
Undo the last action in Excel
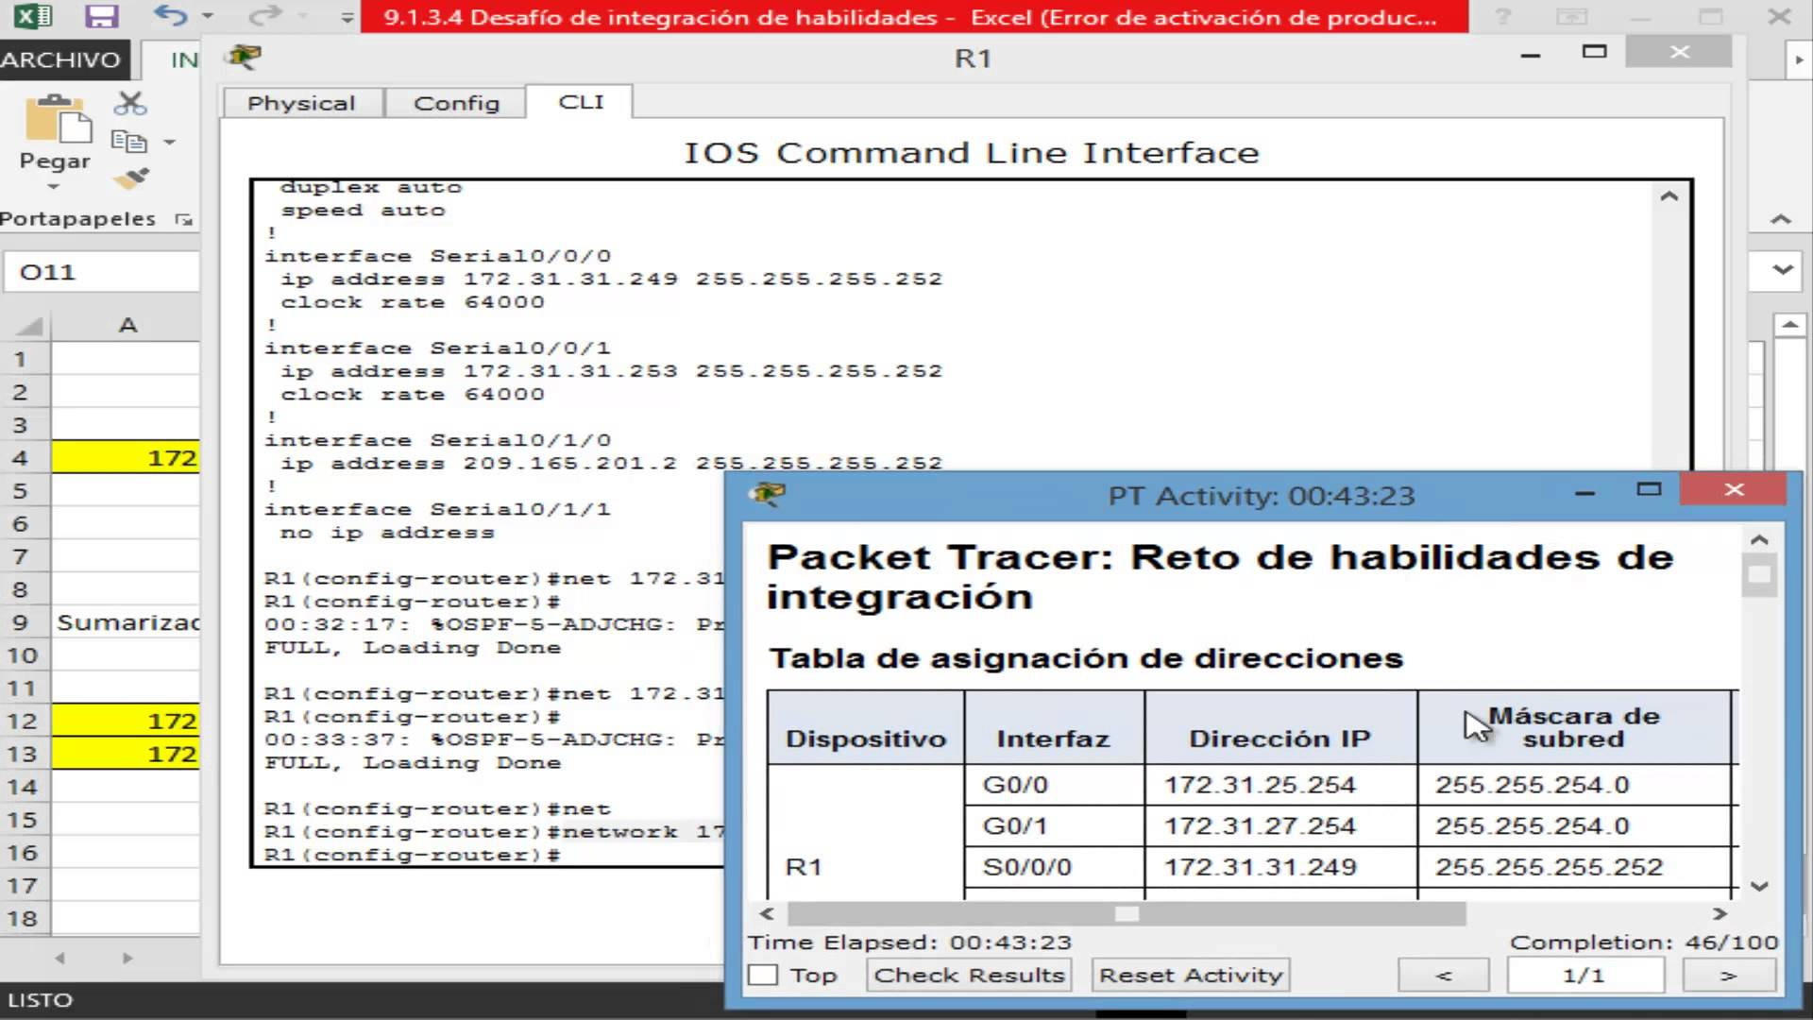click(171, 16)
